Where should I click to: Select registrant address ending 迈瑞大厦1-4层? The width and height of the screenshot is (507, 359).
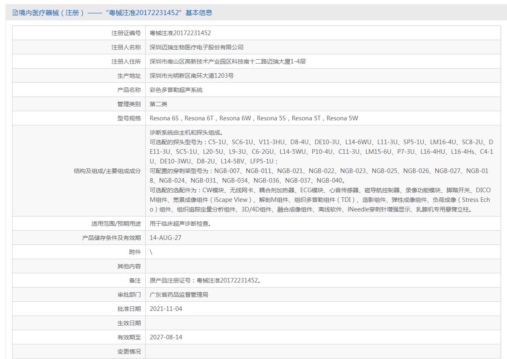(x=228, y=61)
